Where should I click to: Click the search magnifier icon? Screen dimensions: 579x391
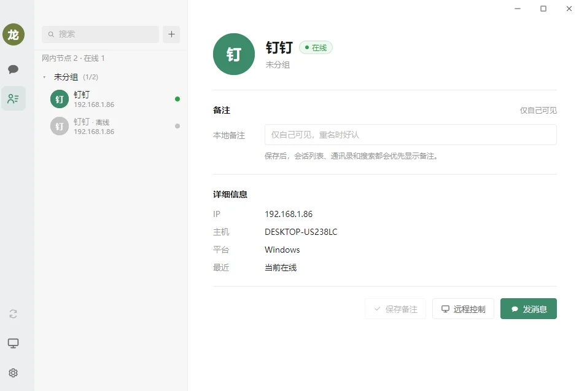pyautogui.click(x=52, y=34)
